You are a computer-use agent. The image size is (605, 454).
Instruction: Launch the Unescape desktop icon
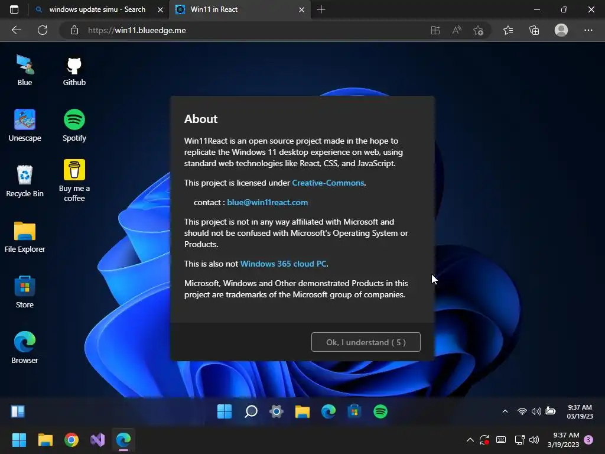click(25, 126)
